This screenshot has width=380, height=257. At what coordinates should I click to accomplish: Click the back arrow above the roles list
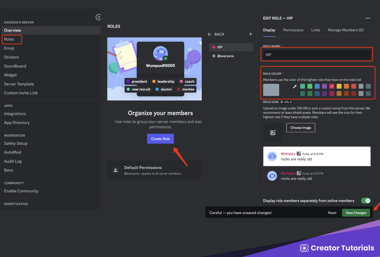coord(210,34)
